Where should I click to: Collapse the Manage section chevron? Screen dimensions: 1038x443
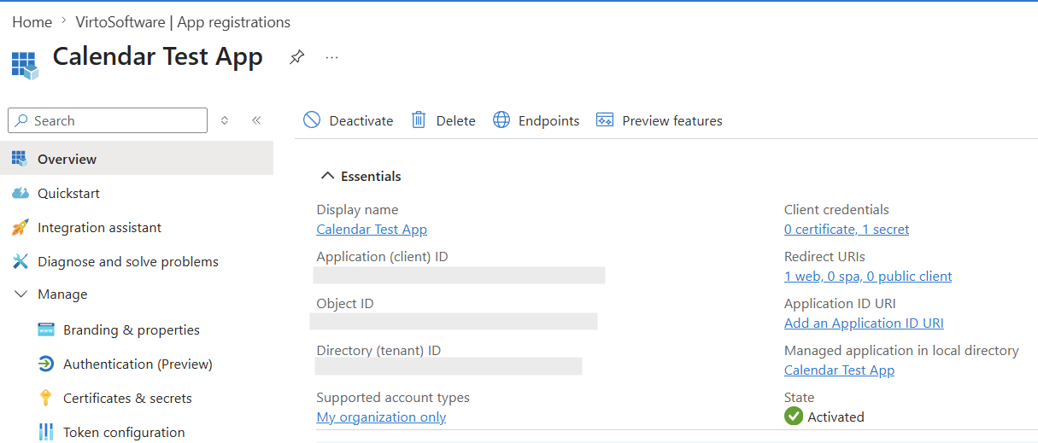point(21,294)
